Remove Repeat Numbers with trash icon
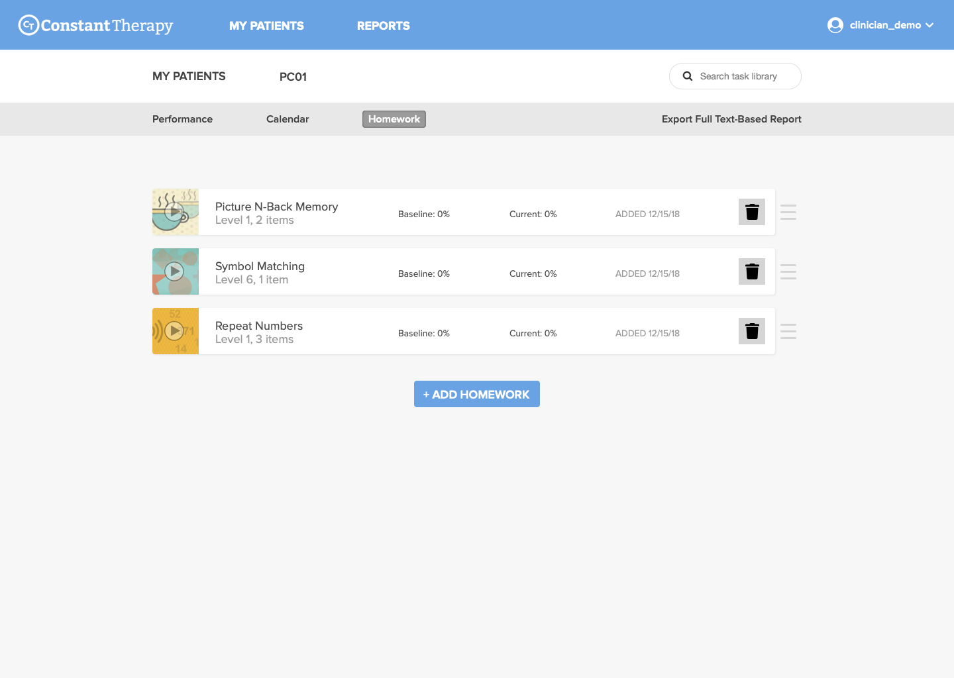The width and height of the screenshot is (954, 678). [x=752, y=331]
